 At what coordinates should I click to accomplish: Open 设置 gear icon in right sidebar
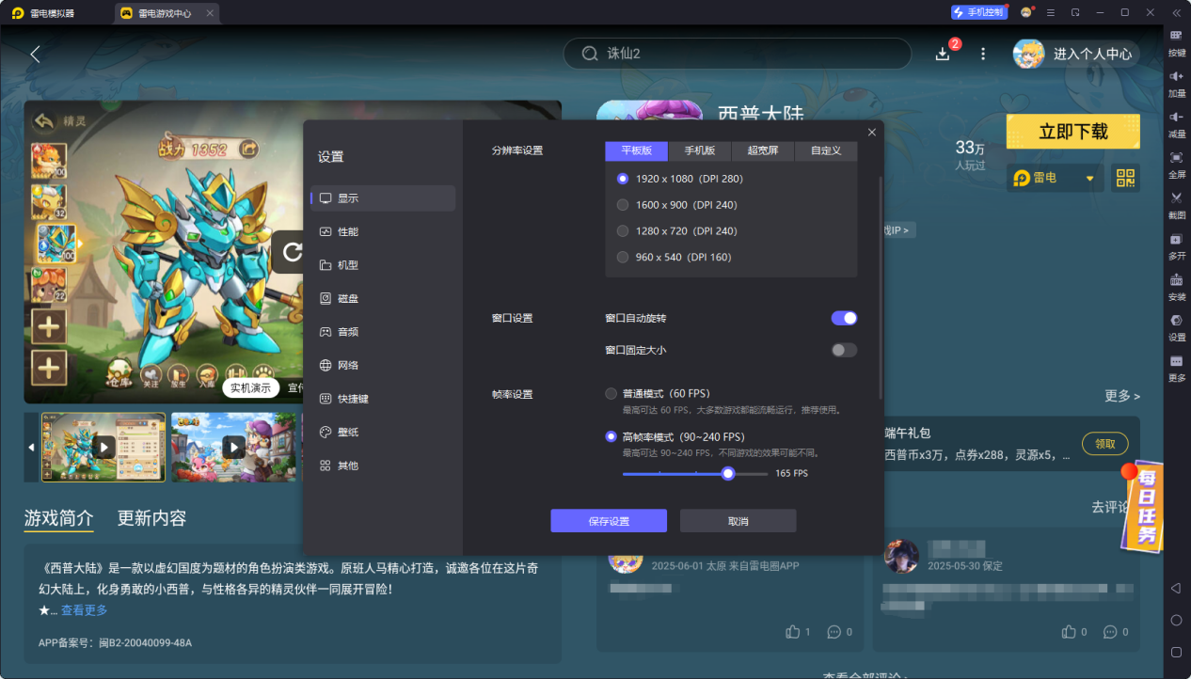1176,321
